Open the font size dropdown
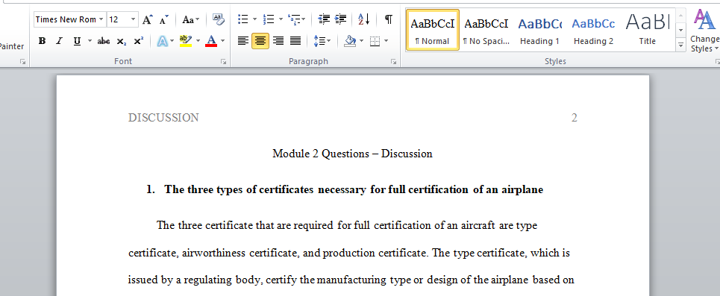 (x=133, y=19)
